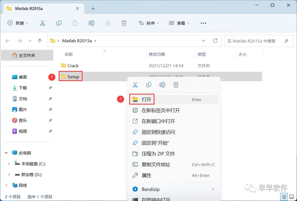The image size is (297, 201).
Task: Open the 新建 (New) dropdown
Action: click(x=18, y=23)
